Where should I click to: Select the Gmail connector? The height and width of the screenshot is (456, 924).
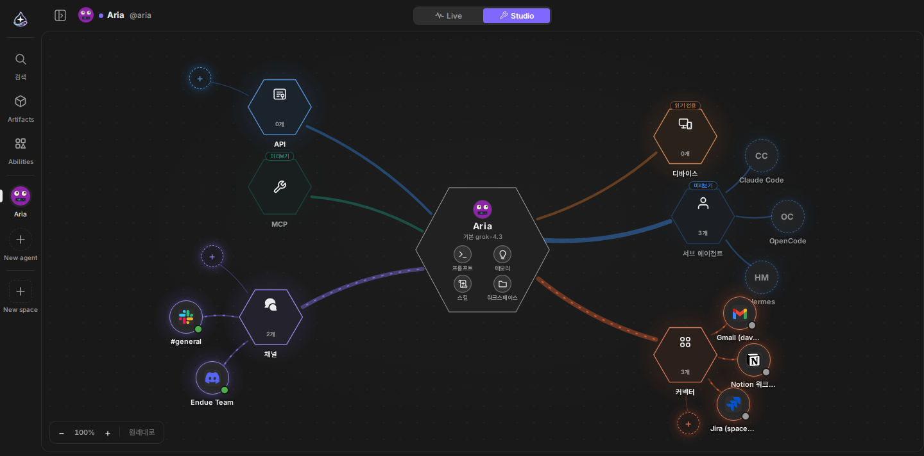click(x=740, y=313)
